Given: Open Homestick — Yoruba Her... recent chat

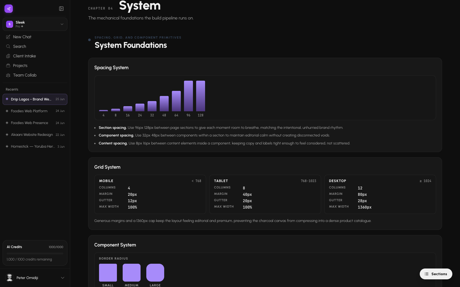Looking at the screenshot, I should 35,146.
